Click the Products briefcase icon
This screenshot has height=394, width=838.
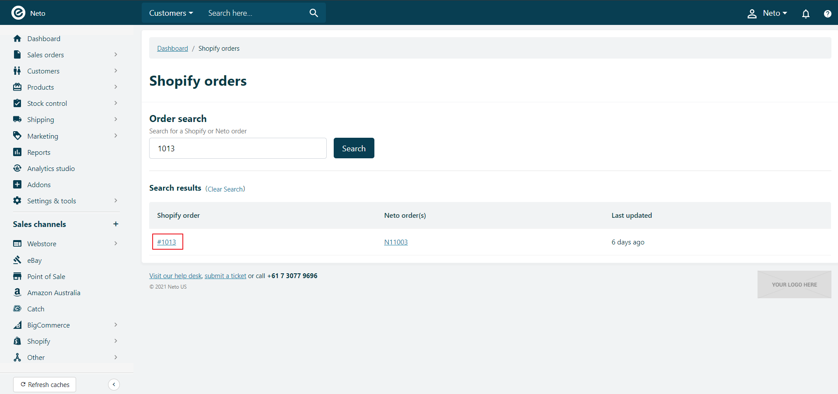(x=17, y=87)
